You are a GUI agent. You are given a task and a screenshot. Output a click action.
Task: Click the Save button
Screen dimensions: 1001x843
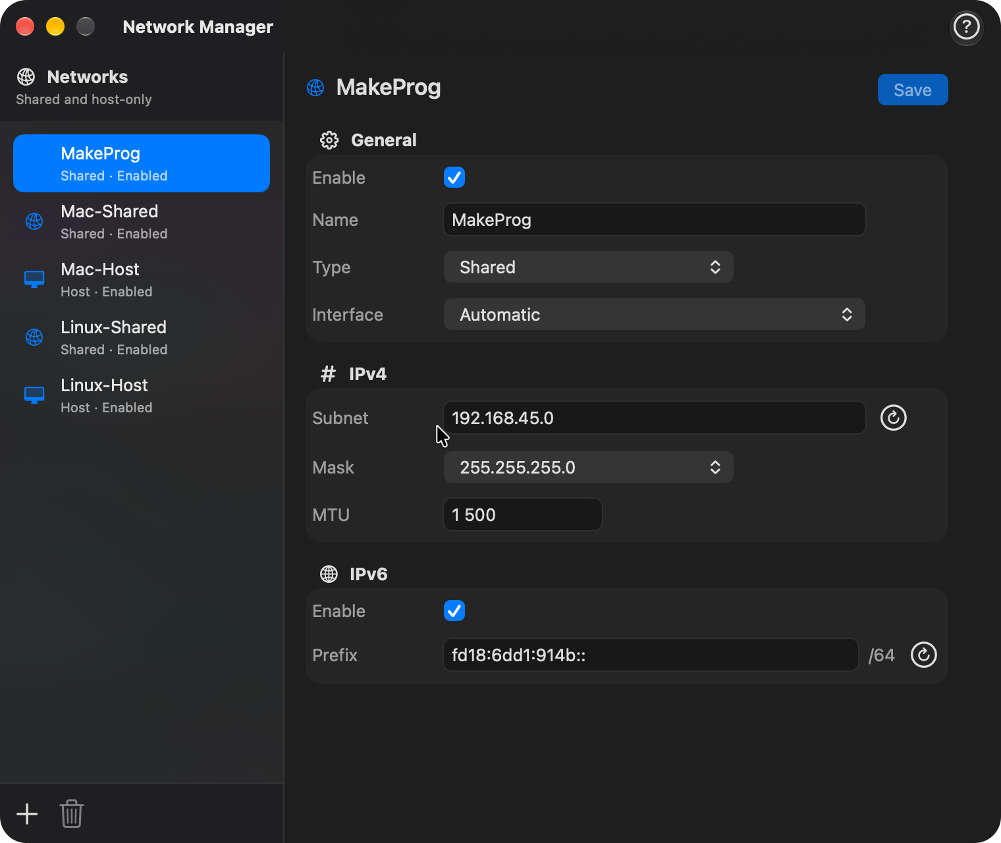point(913,90)
